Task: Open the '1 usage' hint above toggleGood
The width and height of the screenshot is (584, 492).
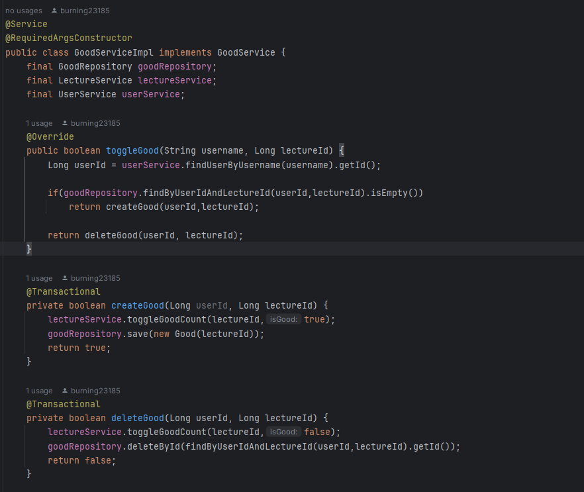Action: pos(39,123)
